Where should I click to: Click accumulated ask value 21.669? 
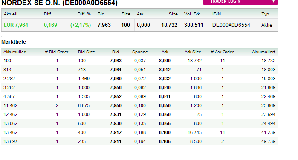point(268,87)
